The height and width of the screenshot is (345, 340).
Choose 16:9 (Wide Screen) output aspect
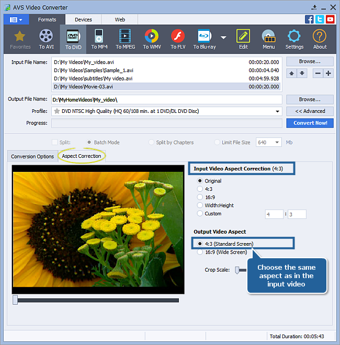[x=200, y=252]
